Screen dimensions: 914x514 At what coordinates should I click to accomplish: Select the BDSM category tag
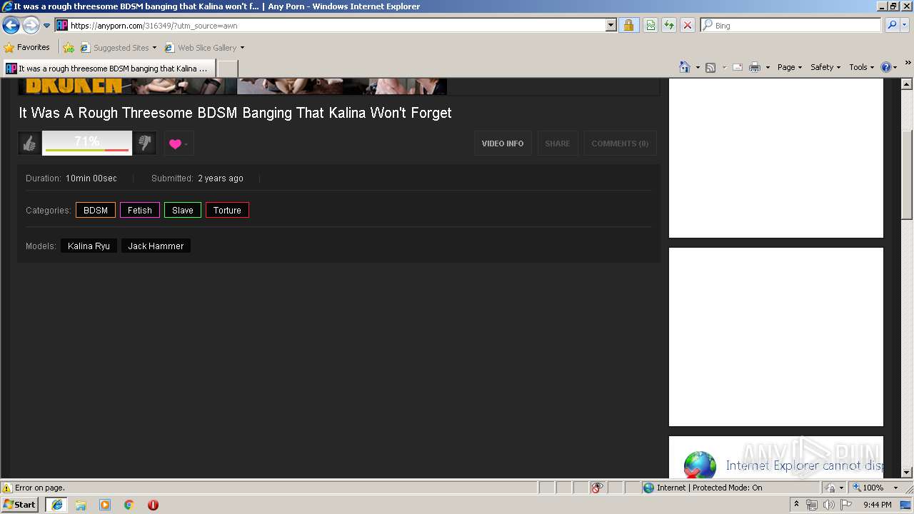[96, 211]
